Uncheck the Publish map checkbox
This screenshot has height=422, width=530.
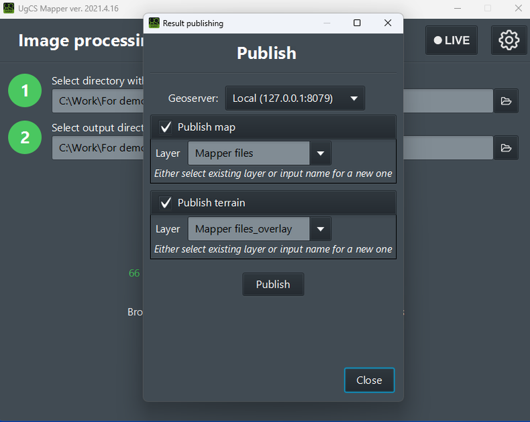(x=166, y=127)
